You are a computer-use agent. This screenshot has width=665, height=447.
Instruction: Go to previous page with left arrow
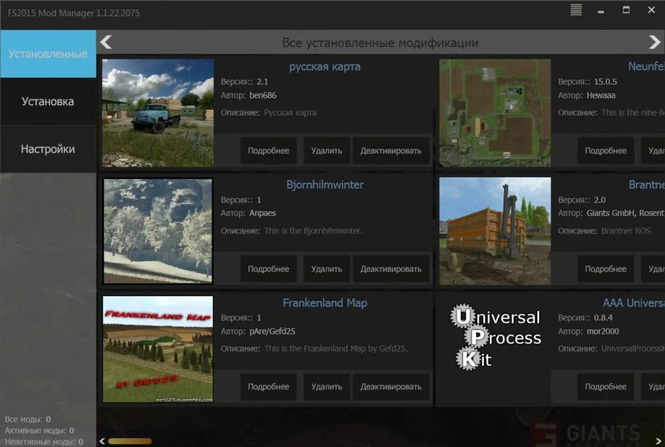coord(106,42)
